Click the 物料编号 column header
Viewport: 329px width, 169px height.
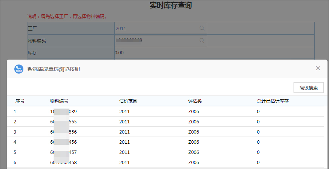click(59, 101)
